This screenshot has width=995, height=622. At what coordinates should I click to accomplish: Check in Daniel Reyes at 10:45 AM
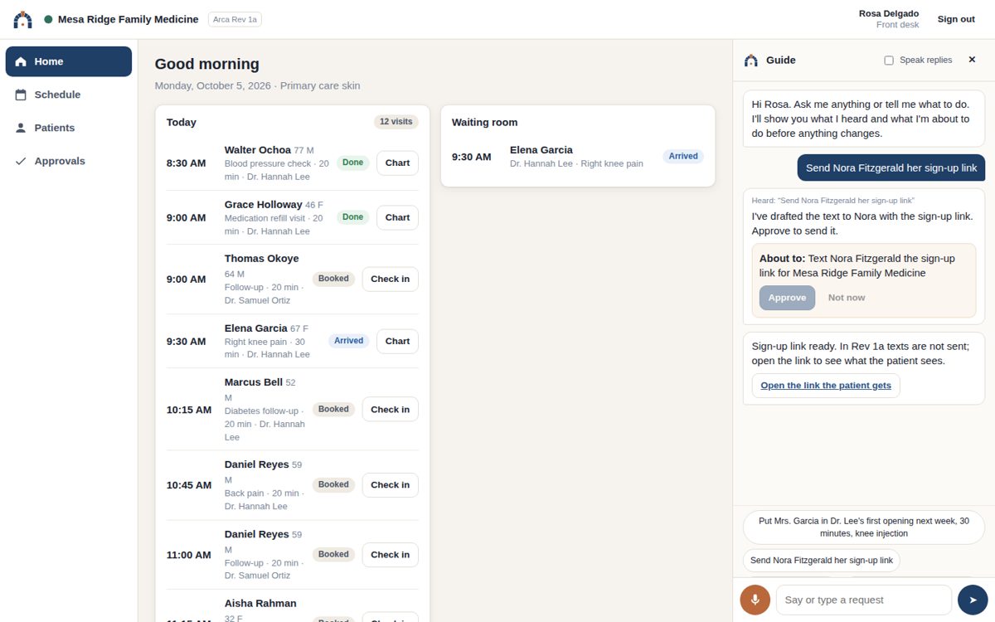coord(390,485)
